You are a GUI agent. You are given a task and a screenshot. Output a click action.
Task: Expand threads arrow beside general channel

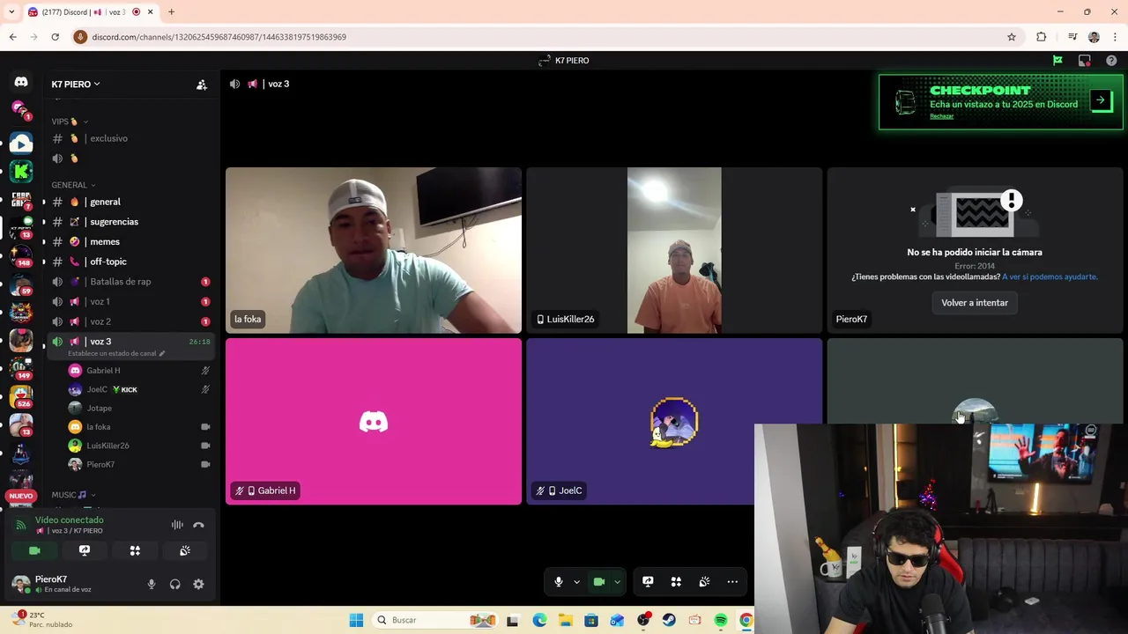click(44, 202)
